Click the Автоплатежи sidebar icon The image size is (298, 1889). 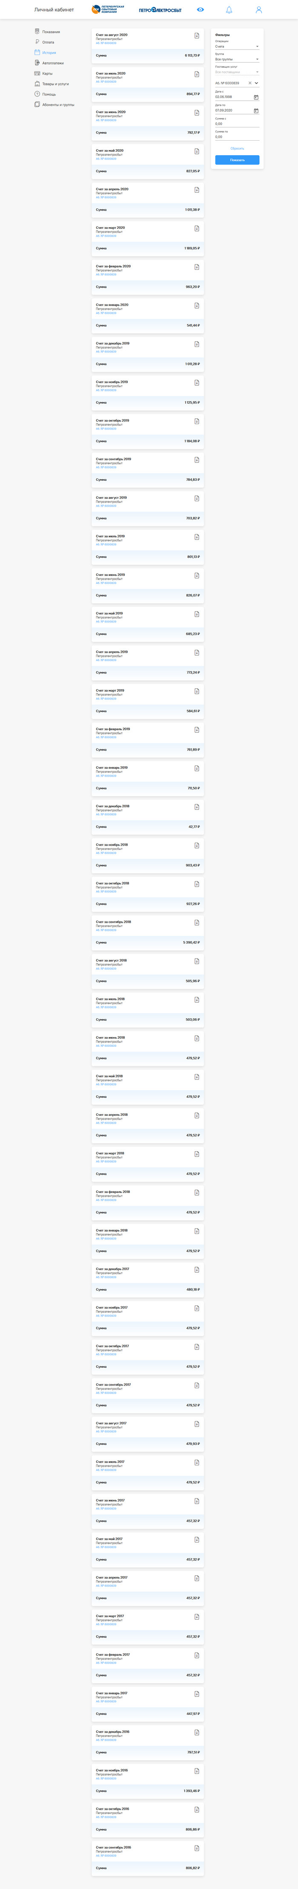pyautogui.click(x=37, y=63)
